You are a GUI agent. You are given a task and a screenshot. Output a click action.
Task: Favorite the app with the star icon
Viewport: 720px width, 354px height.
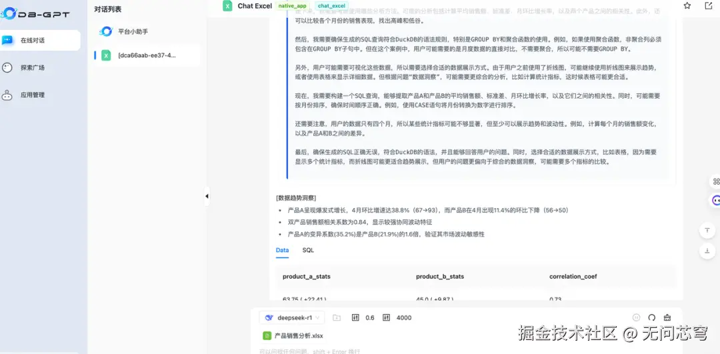(687, 6)
